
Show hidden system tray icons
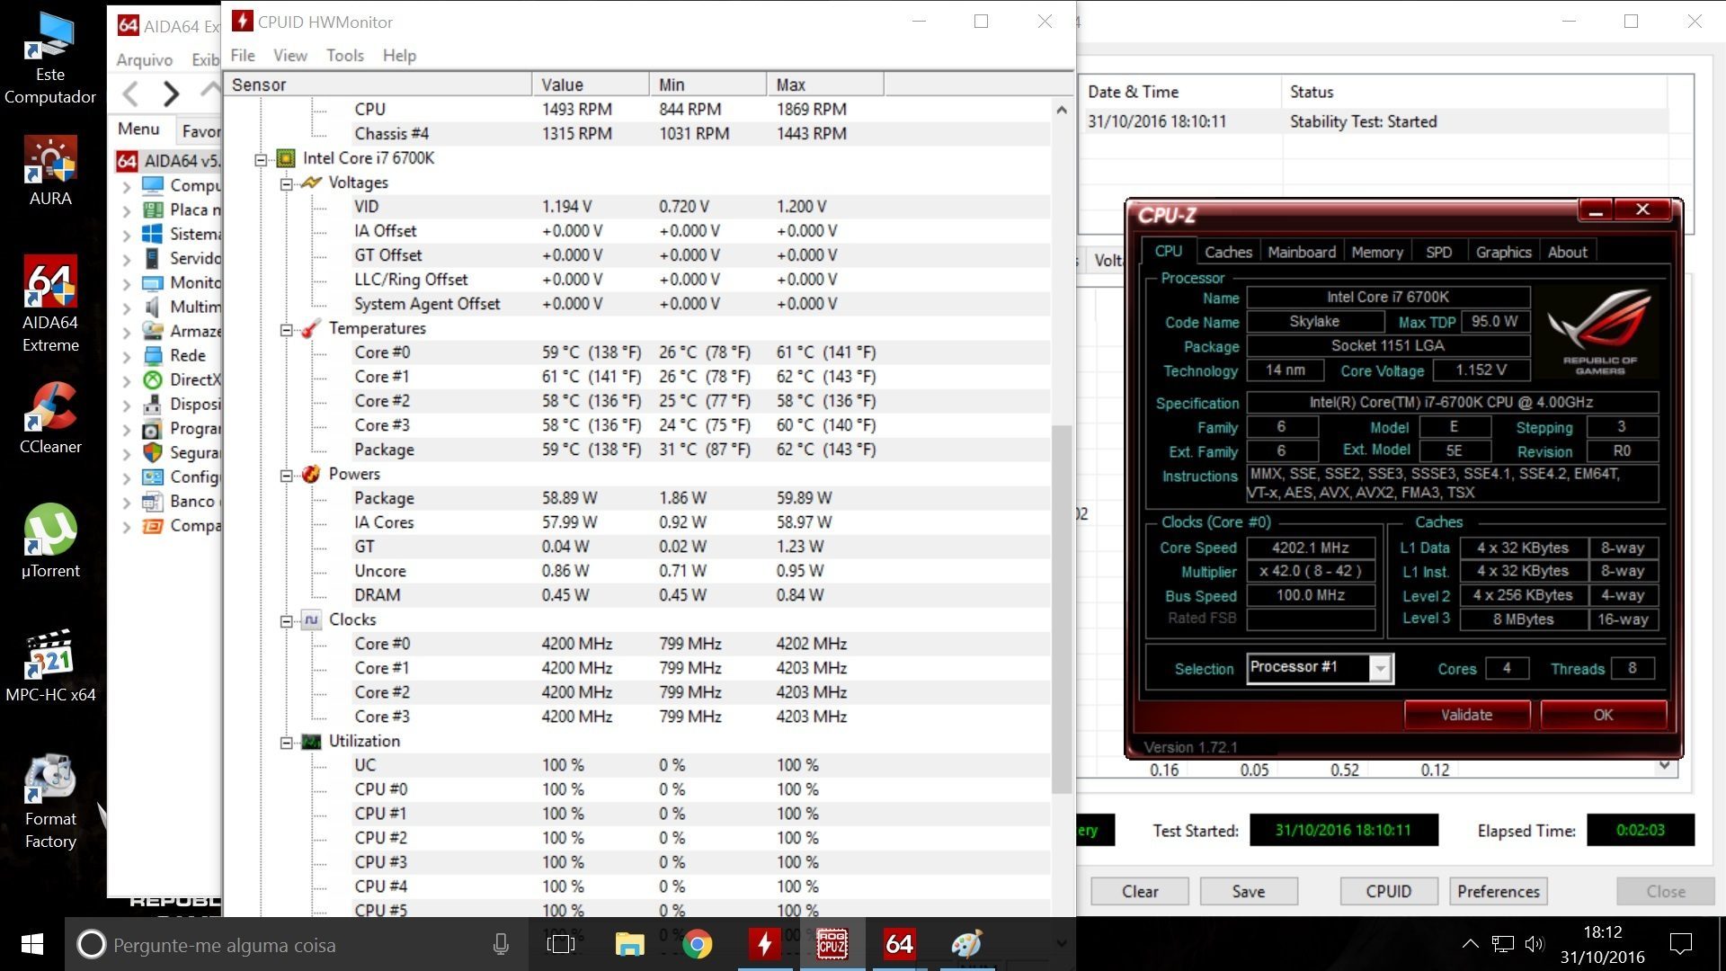click(1470, 944)
